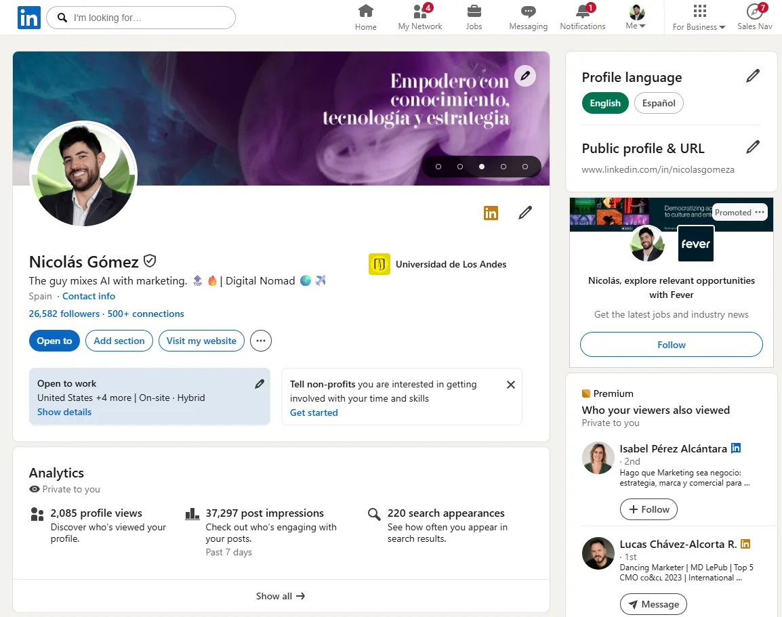Open the Promoted ad options ellipsis

[760, 212]
